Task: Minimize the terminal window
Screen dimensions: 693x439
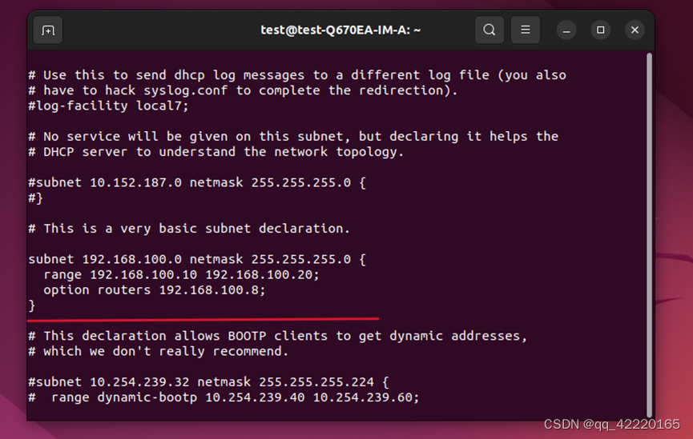Action: (566, 30)
